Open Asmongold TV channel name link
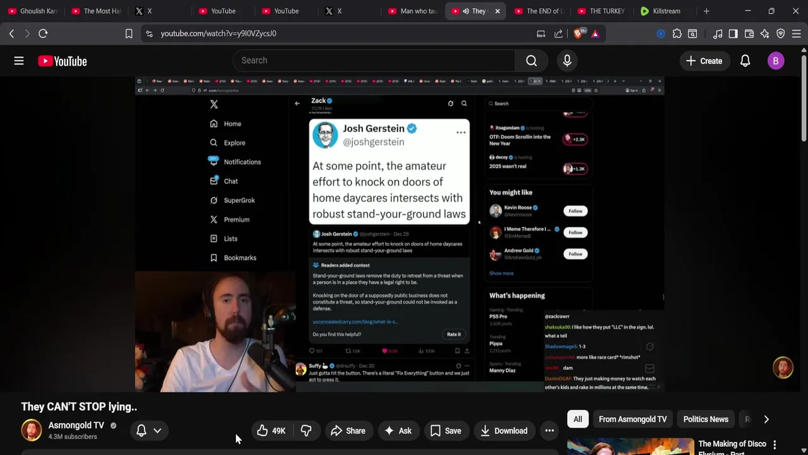Screen dimensions: 808x455 [x=76, y=425]
